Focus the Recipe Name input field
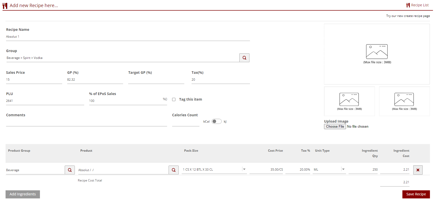The image size is (435, 206). 128,37
